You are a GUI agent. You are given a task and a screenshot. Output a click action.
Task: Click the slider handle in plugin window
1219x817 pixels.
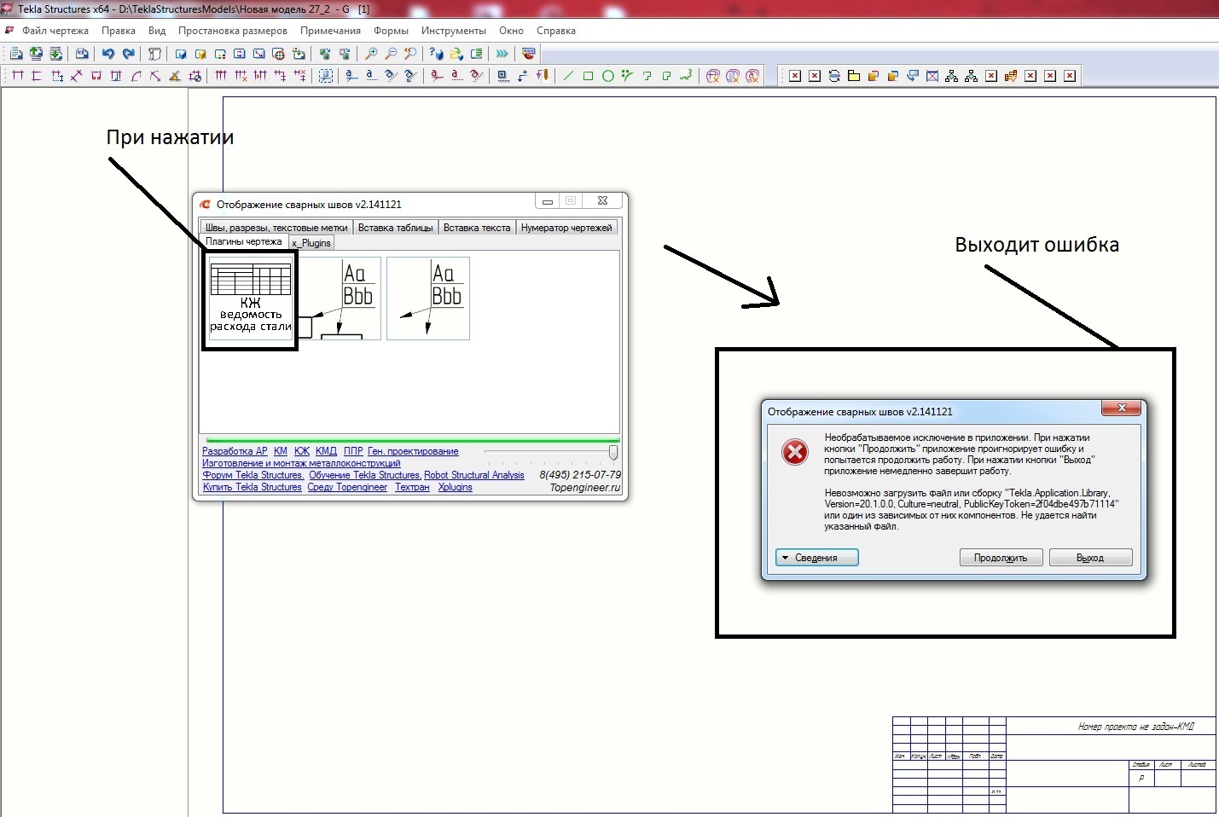612,452
